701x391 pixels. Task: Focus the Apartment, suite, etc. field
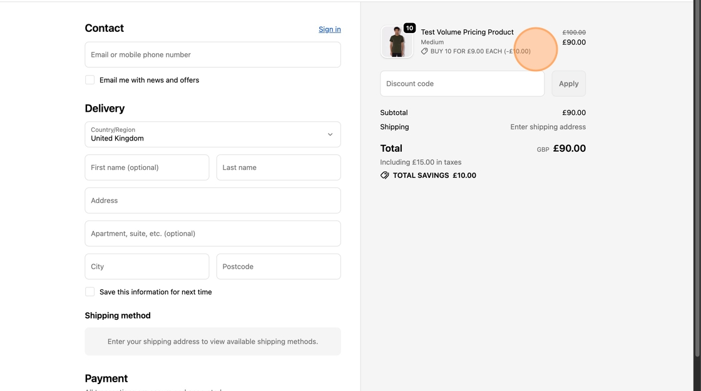pyautogui.click(x=212, y=234)
